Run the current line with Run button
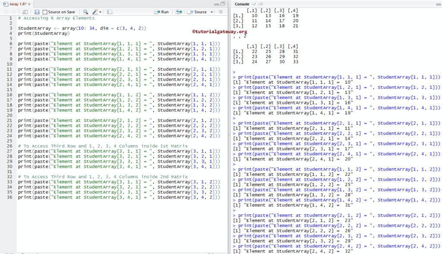 click(x=161, y=12)
